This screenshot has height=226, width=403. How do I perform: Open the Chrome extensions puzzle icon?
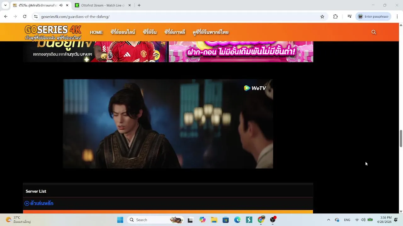(335, 17)
